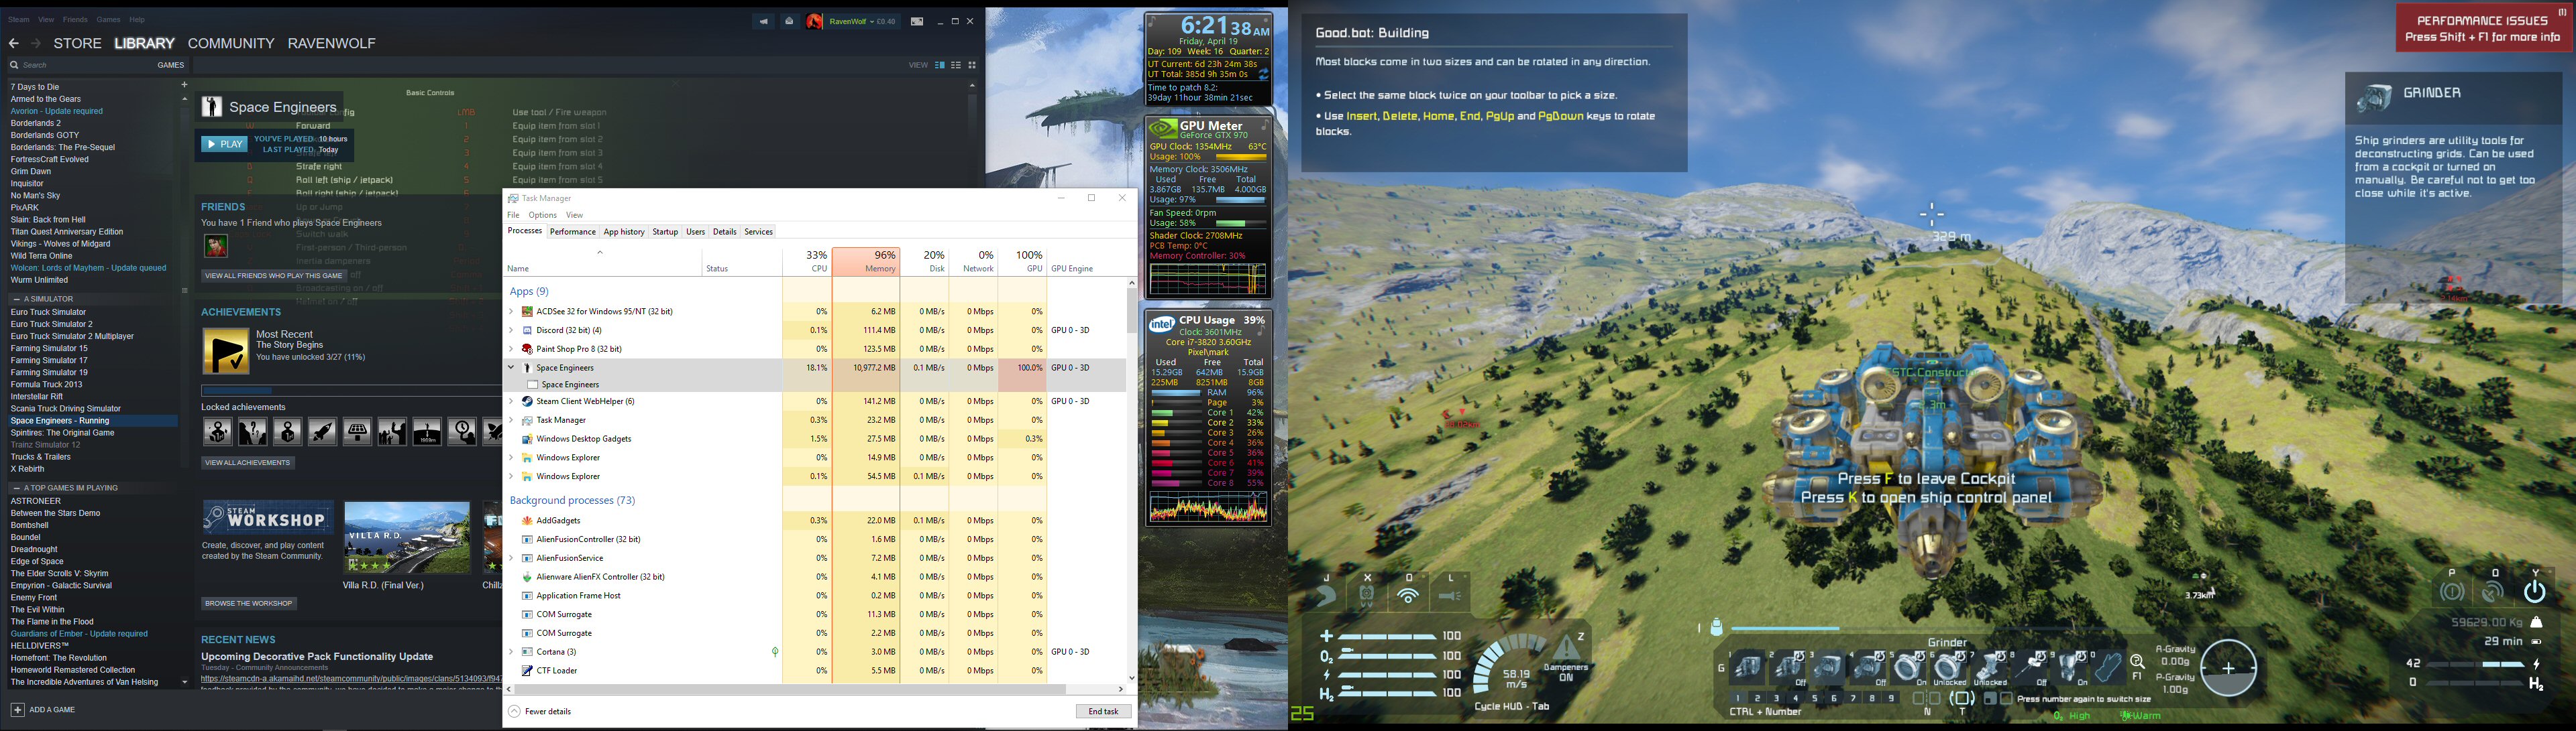Click the jetpack icon in the game HUD

pyautogui.click(x=1366, y=595)
